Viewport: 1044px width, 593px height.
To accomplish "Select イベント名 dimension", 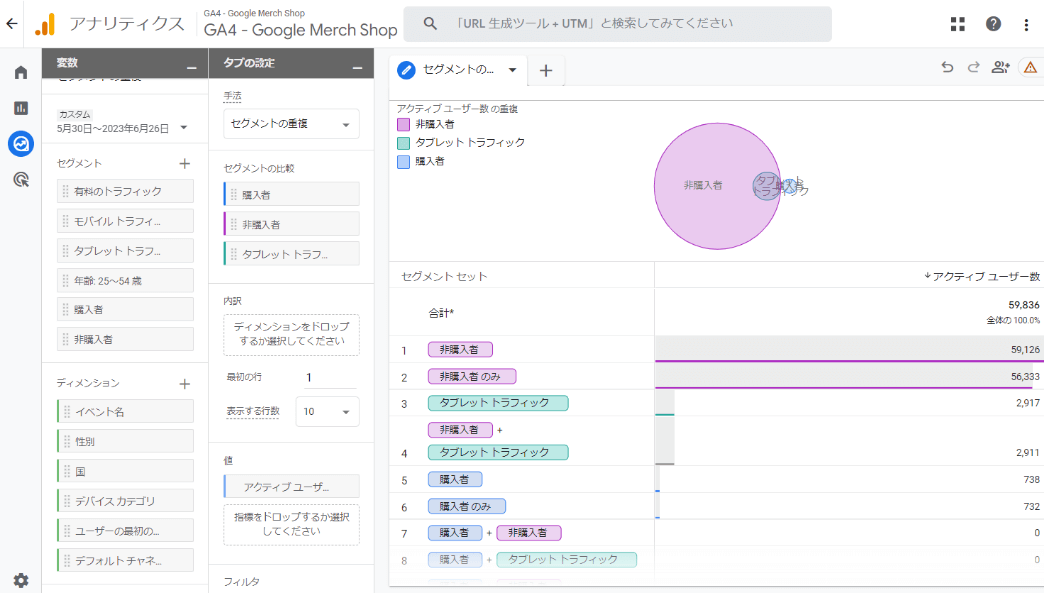I will [125, 411].
